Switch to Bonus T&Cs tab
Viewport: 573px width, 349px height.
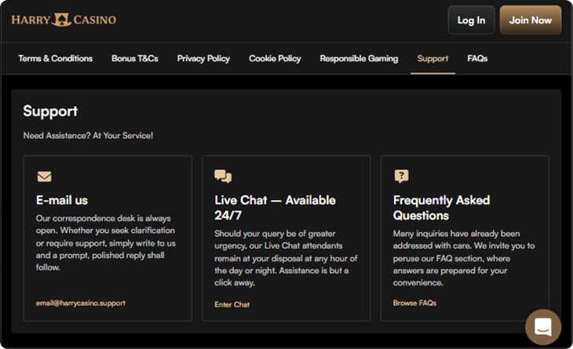point(135,58)
